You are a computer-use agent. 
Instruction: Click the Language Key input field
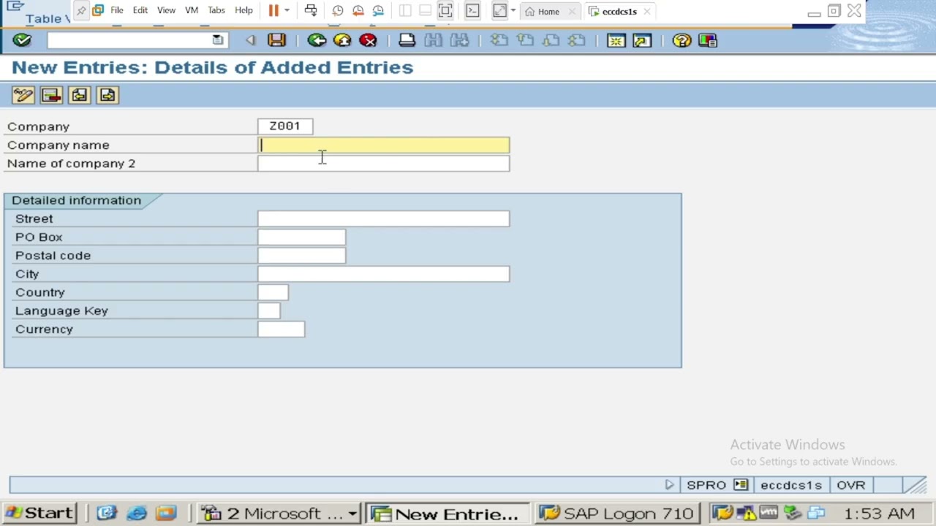[268, 310]
